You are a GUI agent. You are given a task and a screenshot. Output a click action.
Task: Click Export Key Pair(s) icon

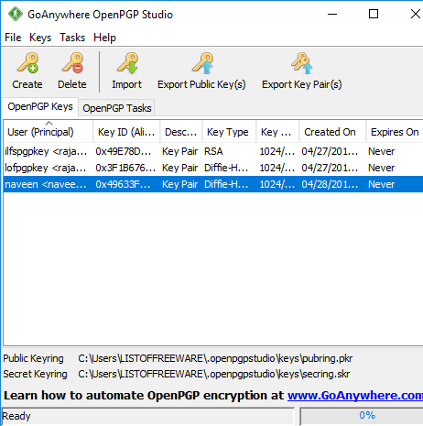[x=302, y=63]
